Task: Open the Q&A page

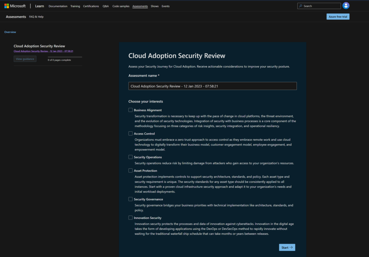Action: pyautogui.click(x=105, y=6)
